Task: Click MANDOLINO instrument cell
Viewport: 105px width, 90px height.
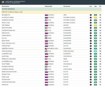Action: pyautogui.click(x=67, y=43)
